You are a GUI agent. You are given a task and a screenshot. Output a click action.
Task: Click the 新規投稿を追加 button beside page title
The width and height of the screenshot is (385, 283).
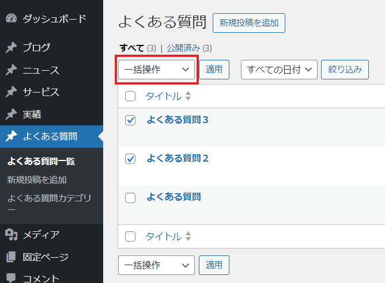(x=249, y=23)
